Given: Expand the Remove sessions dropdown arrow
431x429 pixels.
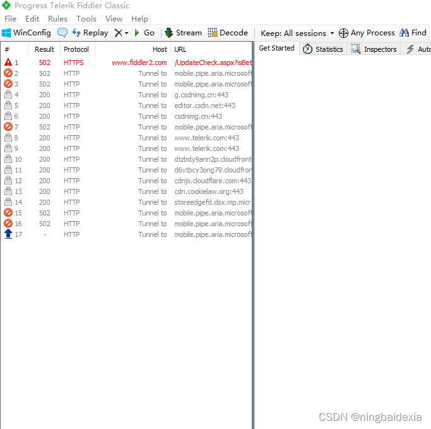Looking at the screenshot, I should tap(126, 33).
